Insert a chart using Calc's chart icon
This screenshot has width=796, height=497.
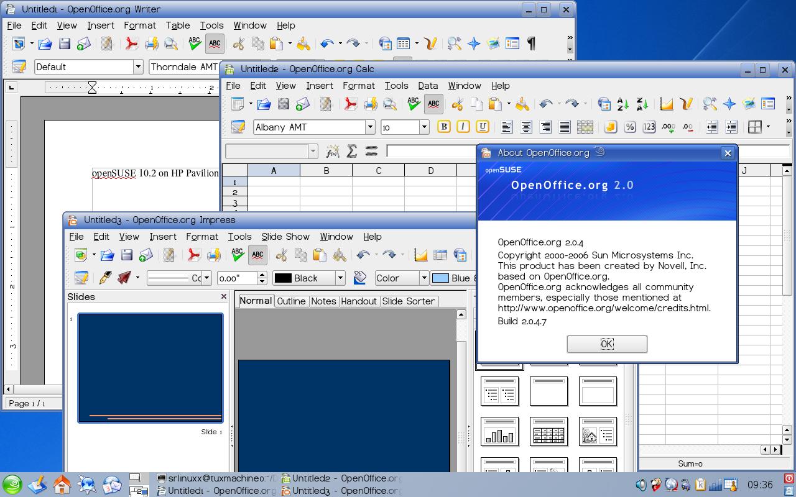pyautogui.click(x=667, y=104)
